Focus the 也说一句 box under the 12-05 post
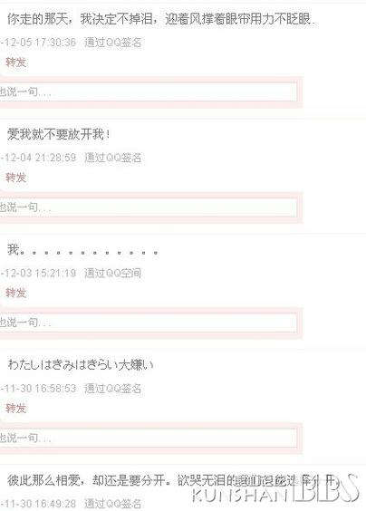Screen dimensions: 366x511 (149, 92)
